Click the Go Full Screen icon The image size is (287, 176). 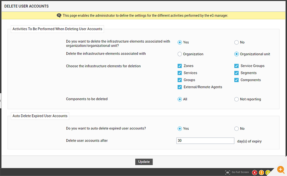click(x=227, y=172)
